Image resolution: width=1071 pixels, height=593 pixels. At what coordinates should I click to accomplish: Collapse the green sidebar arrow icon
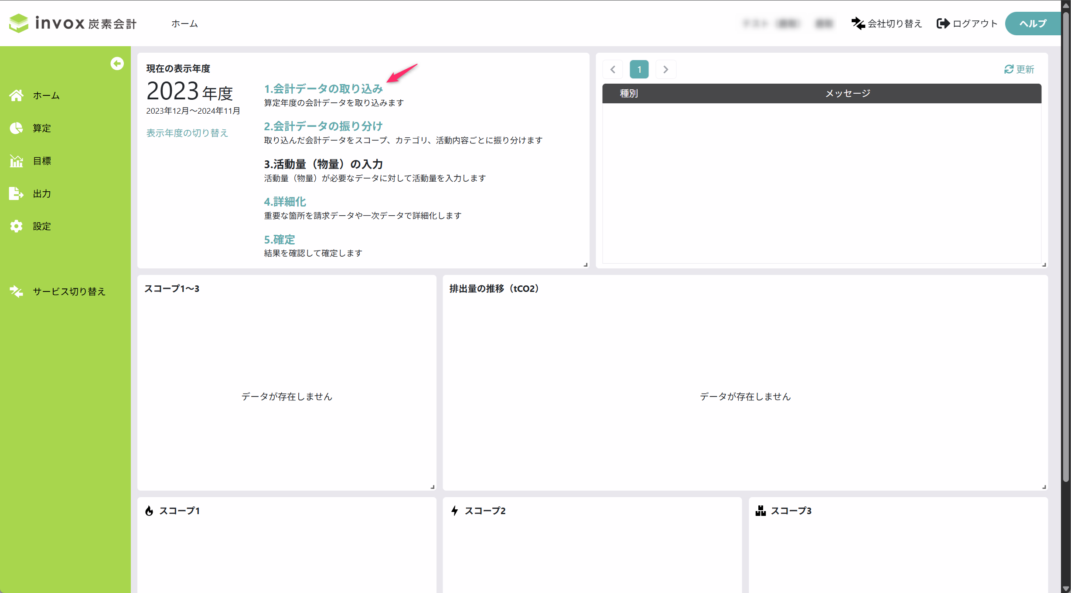pyautogui.click(x=117, y=64)
